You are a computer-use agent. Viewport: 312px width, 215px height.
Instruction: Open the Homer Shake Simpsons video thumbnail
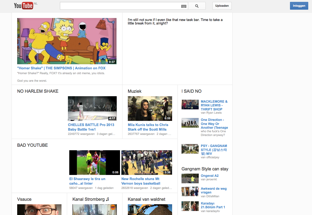tap(67, 41)
